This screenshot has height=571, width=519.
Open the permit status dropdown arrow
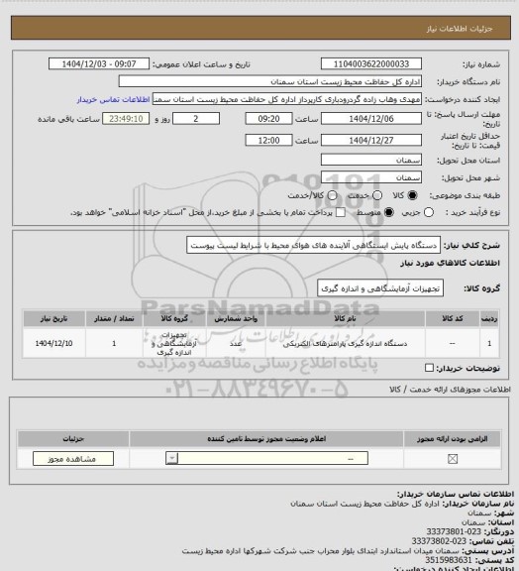(x=171, y=458)
